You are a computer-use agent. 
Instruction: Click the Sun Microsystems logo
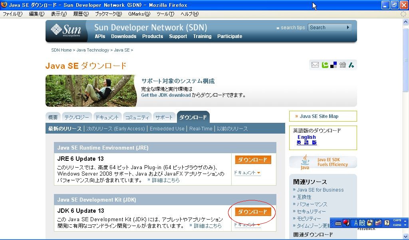click(66, 30)
